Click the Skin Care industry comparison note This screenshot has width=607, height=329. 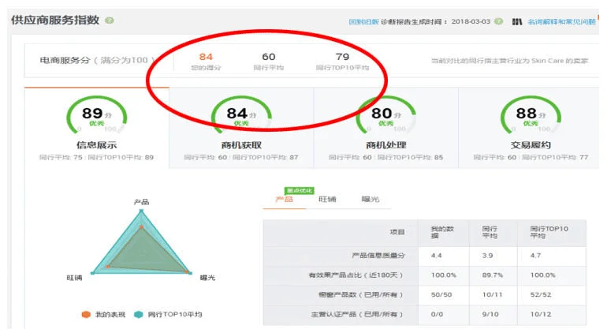509,61
